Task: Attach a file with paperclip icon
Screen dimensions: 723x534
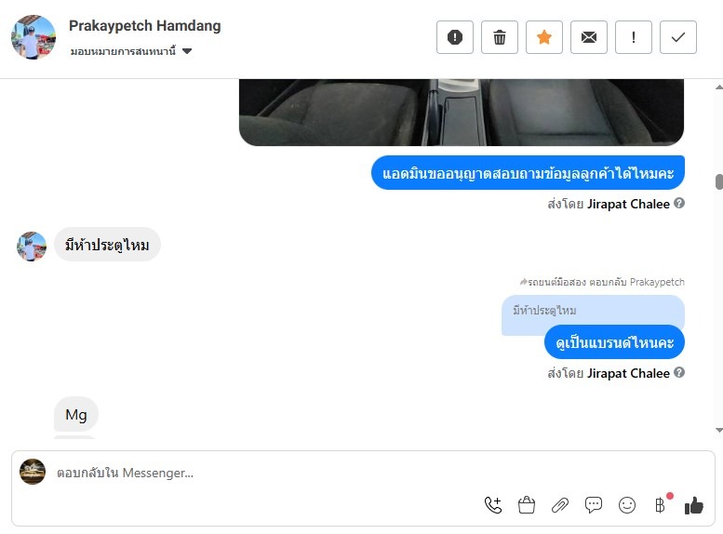Action: coord(560,505)
